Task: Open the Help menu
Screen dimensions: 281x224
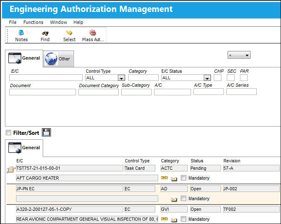Action: click(78, 22)
